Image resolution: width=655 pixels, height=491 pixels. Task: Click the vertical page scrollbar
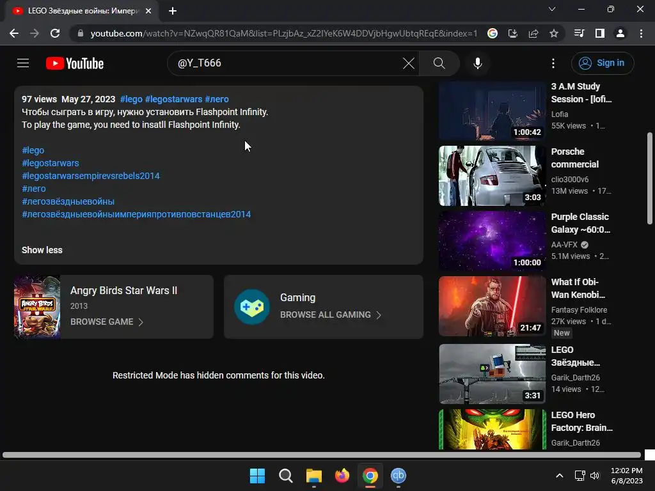(650, 179)
